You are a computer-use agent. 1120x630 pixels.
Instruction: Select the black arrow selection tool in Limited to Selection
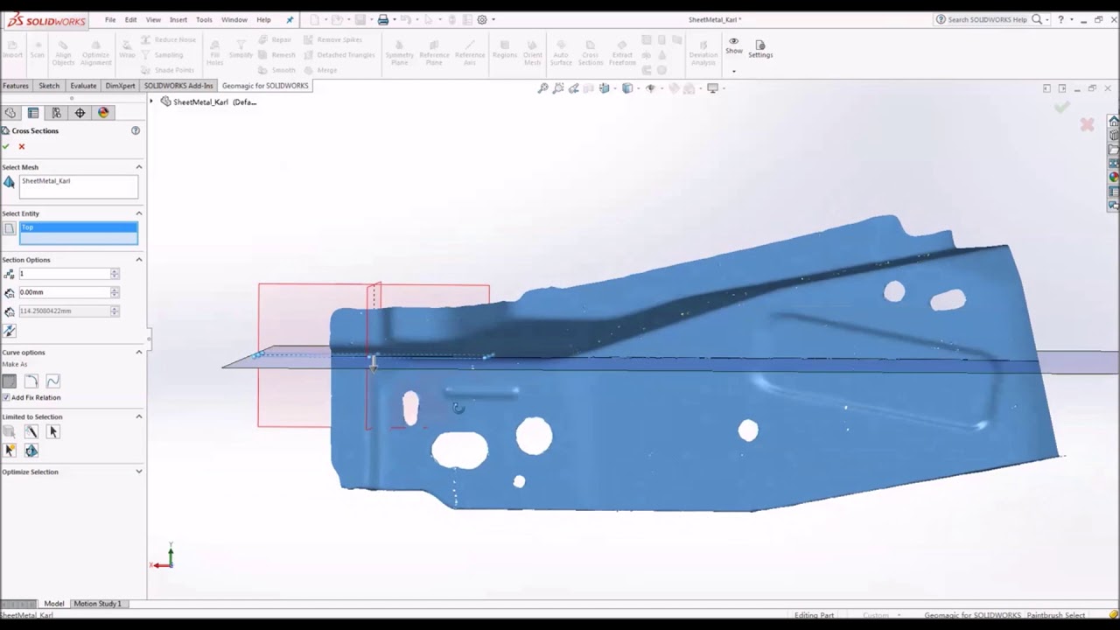[x=52, y=431]
